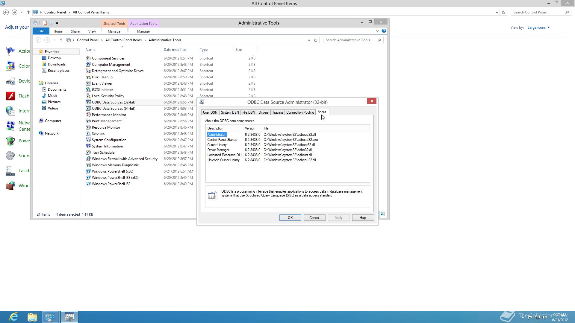Open the Administrative Tools address history dropdown

click(x=309, y=40)
